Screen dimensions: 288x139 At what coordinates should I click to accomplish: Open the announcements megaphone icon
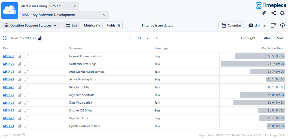tap(265, 13)
